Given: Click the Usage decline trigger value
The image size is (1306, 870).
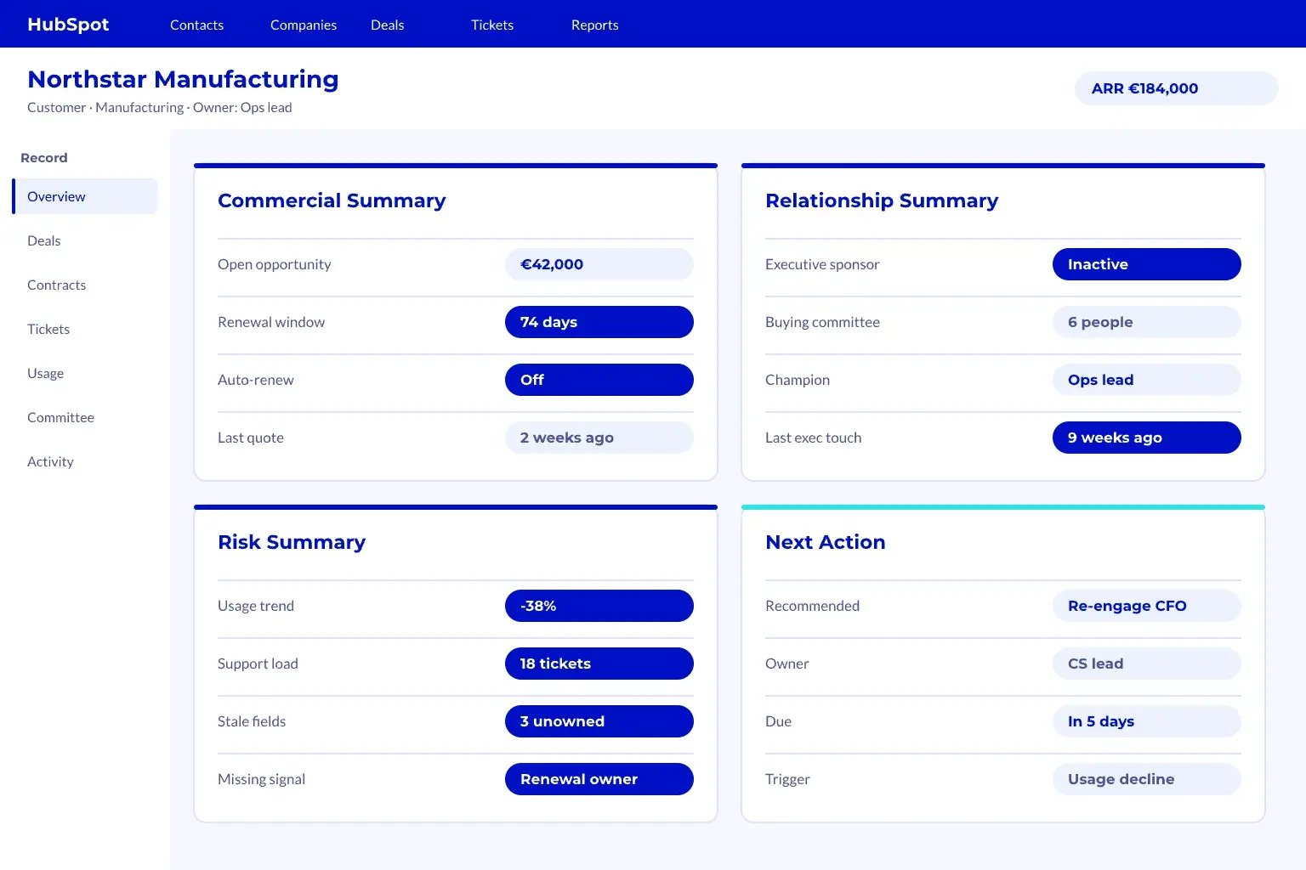Looking at the screenshot, I should [1147, 779].
